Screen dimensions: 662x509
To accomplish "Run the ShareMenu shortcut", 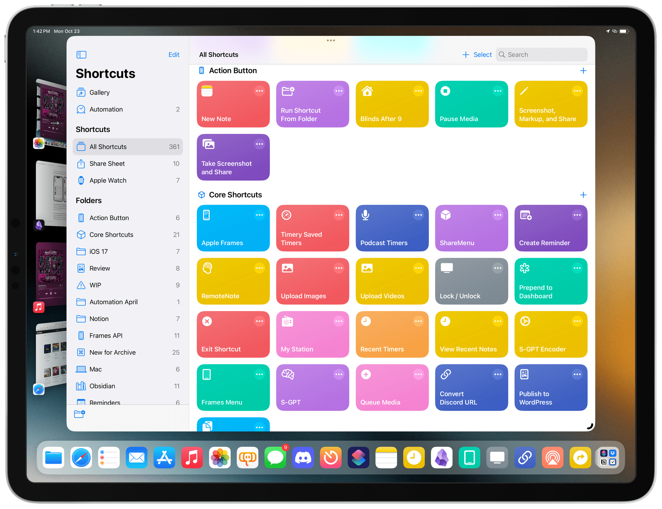I will pos(472,228).
